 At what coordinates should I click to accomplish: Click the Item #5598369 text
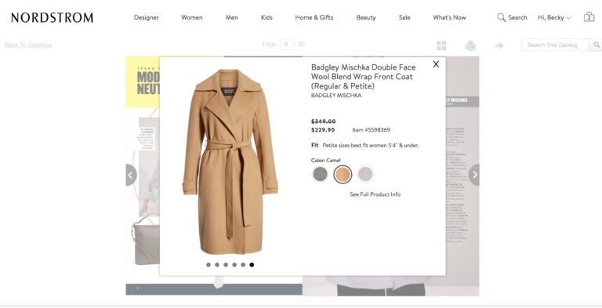tap(371, 130)
